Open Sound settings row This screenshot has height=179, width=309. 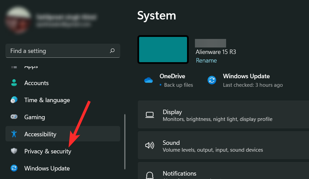coord(223,146)
